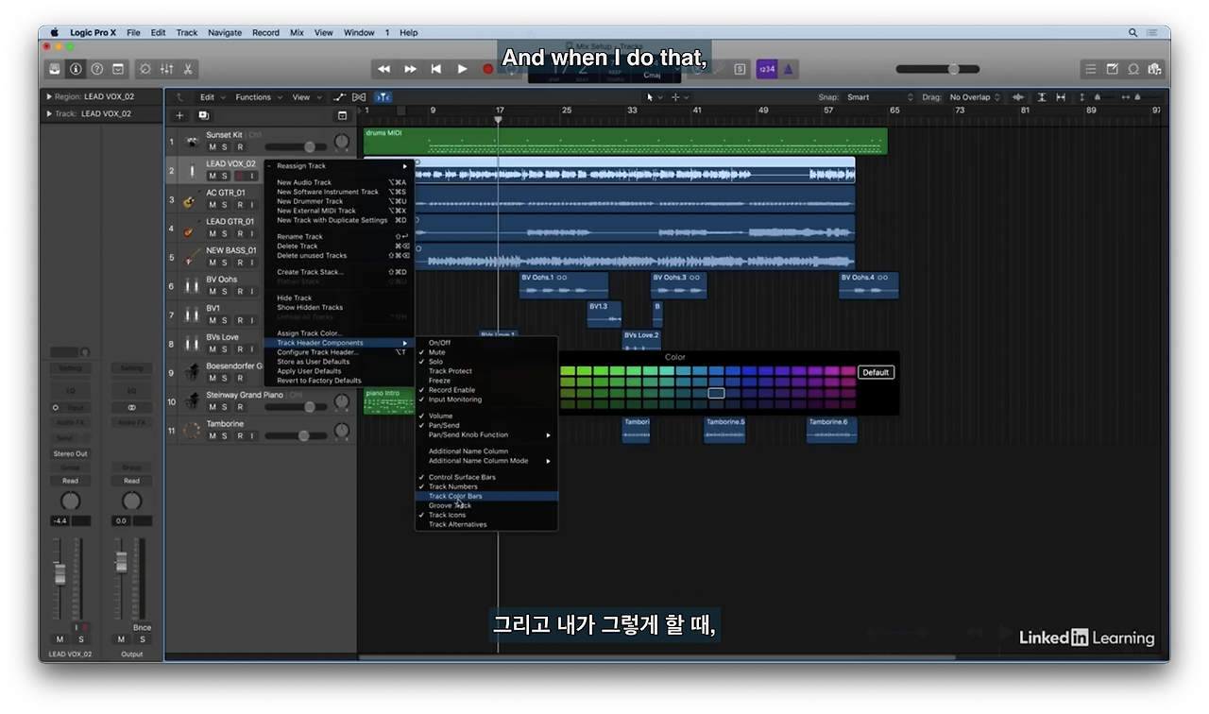This screenshot has height=714, width=1209.
Task: Click the Sunset Kit drum icon
Action: point(192,142)
